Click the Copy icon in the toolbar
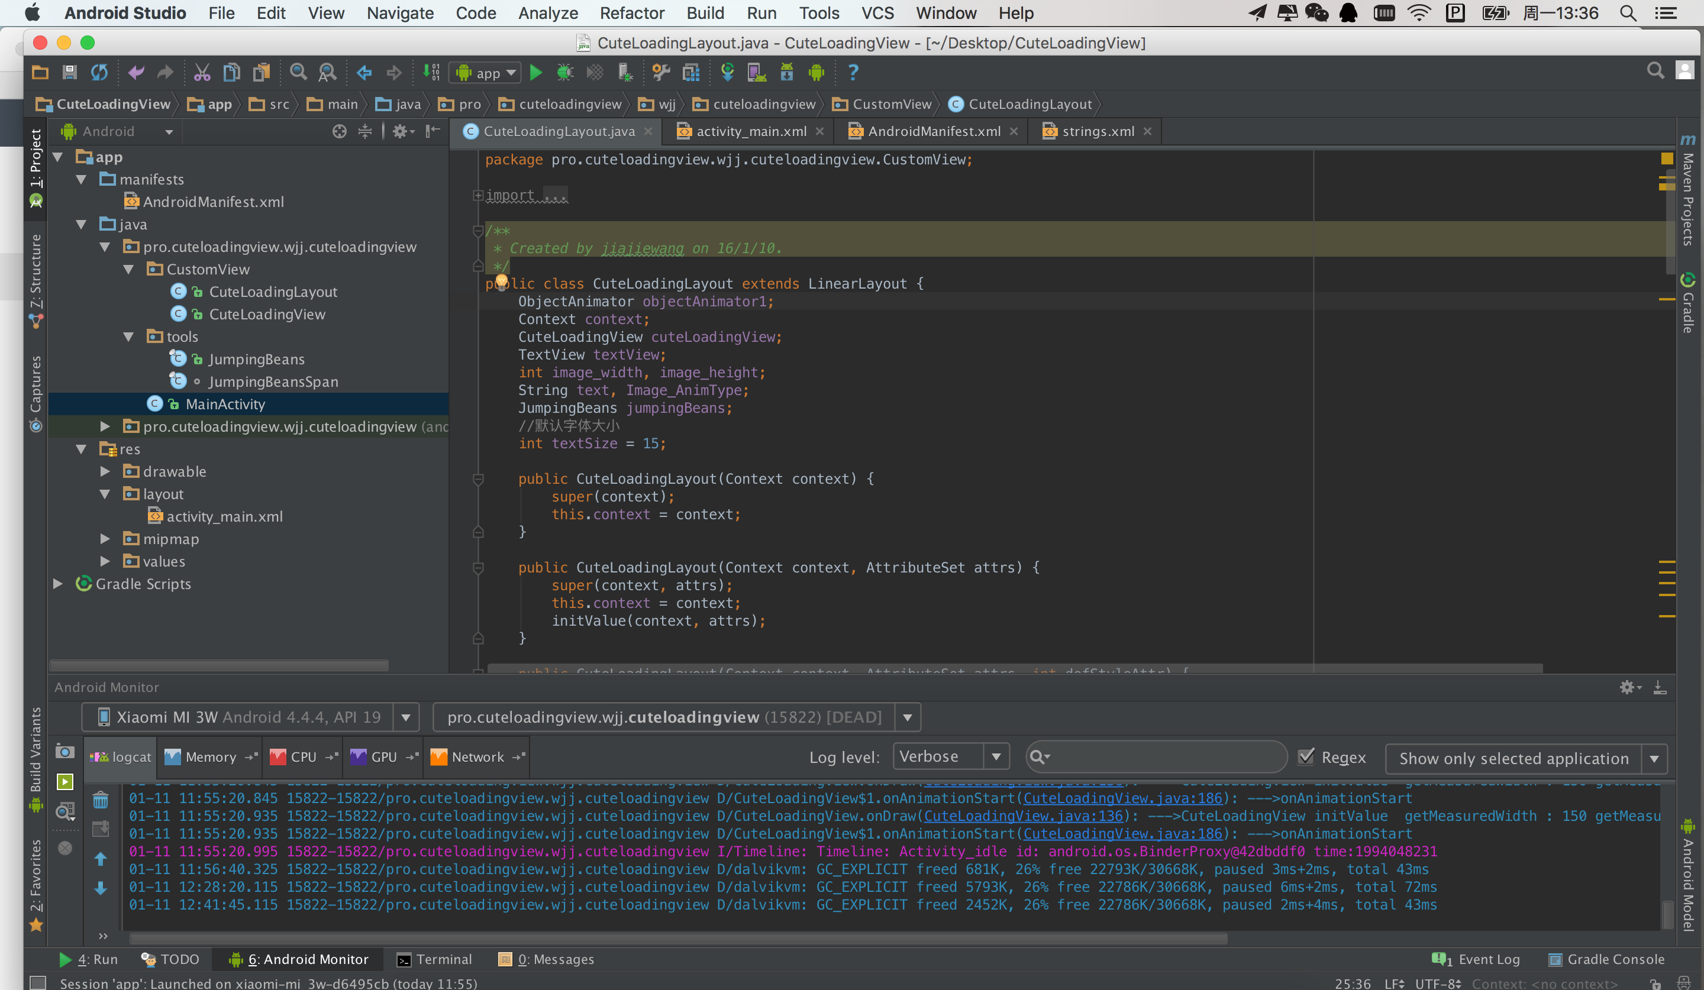 (x=231, y=72)
